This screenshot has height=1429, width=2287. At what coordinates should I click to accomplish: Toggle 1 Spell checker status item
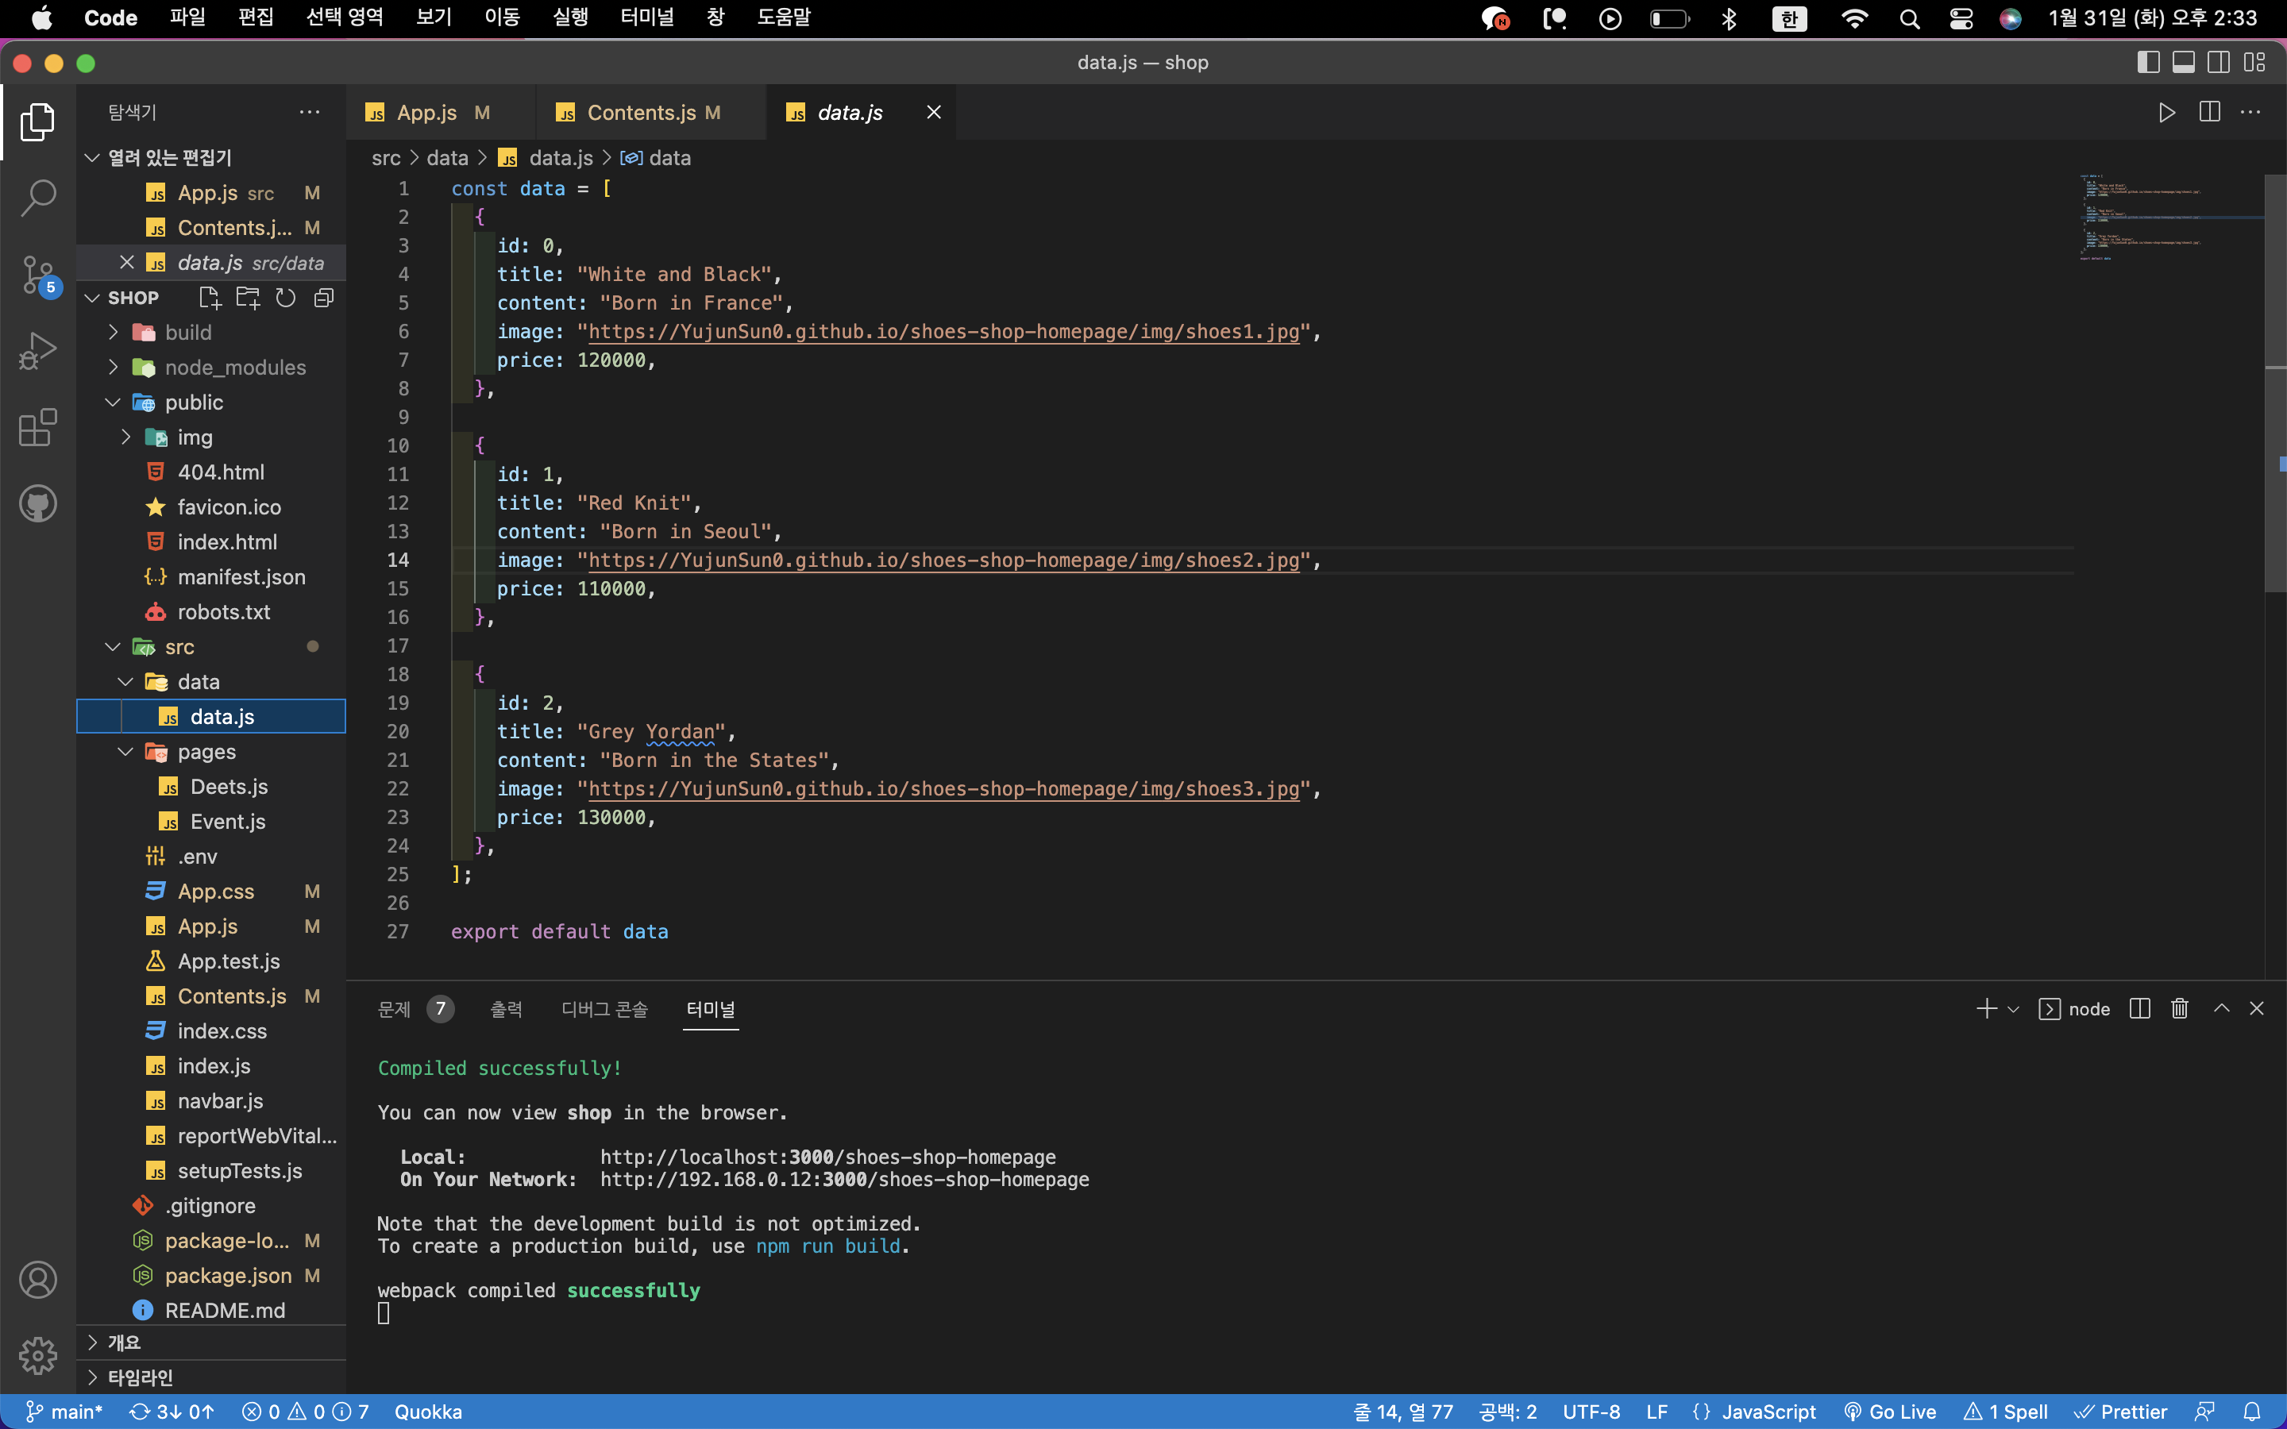pyautogui.click(x=2004, y=1411)
